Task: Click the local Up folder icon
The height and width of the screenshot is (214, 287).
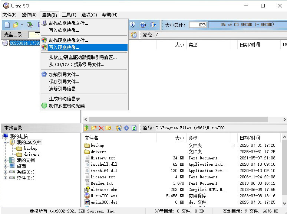Action: pos(86,128)
